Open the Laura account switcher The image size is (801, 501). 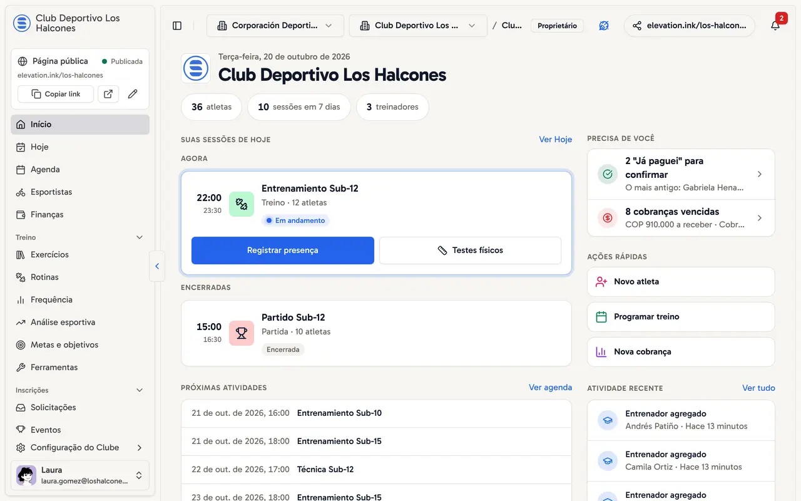pyautogui.click(x=80, y=475)
